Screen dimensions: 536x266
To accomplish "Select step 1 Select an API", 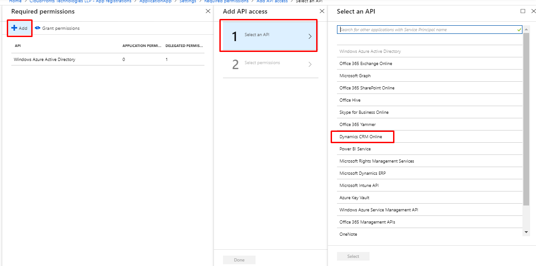I will pyautogui.click(x=269, y=36).
